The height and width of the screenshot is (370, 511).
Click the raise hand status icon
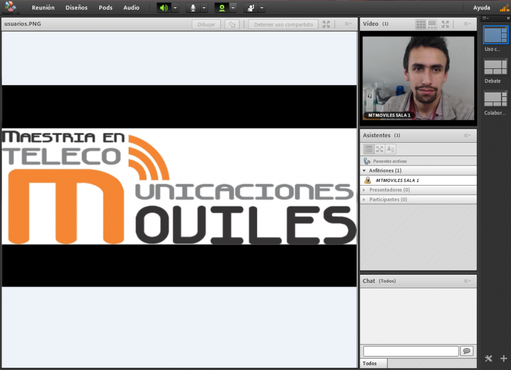(x=252, y=7)
